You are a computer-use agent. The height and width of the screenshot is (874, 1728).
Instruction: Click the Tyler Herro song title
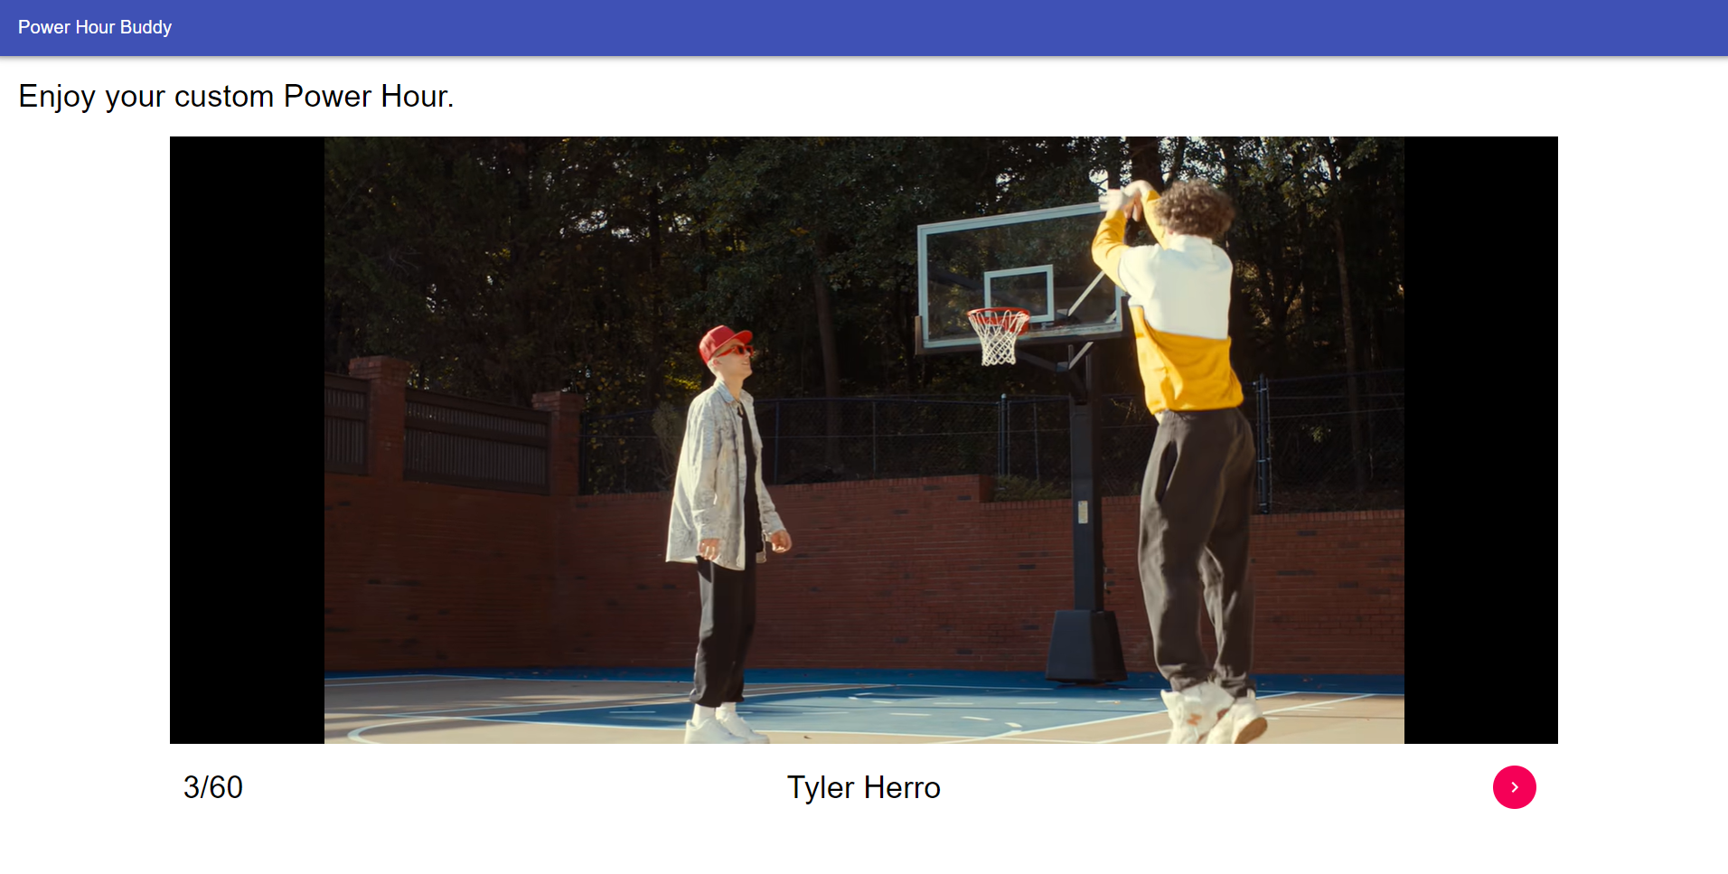[x=864, y=787]
